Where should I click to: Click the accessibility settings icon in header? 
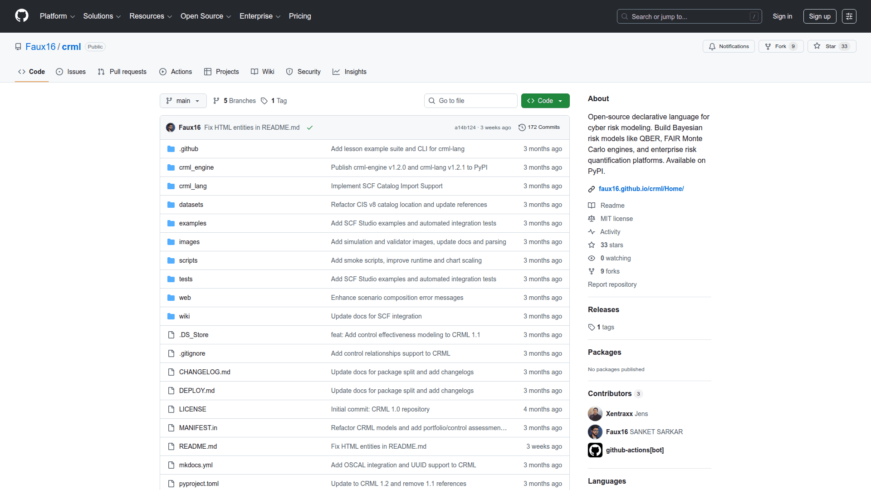(849, 16)
